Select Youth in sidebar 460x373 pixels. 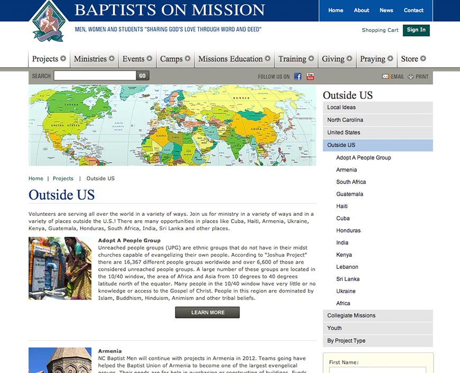tap(378, 329)
